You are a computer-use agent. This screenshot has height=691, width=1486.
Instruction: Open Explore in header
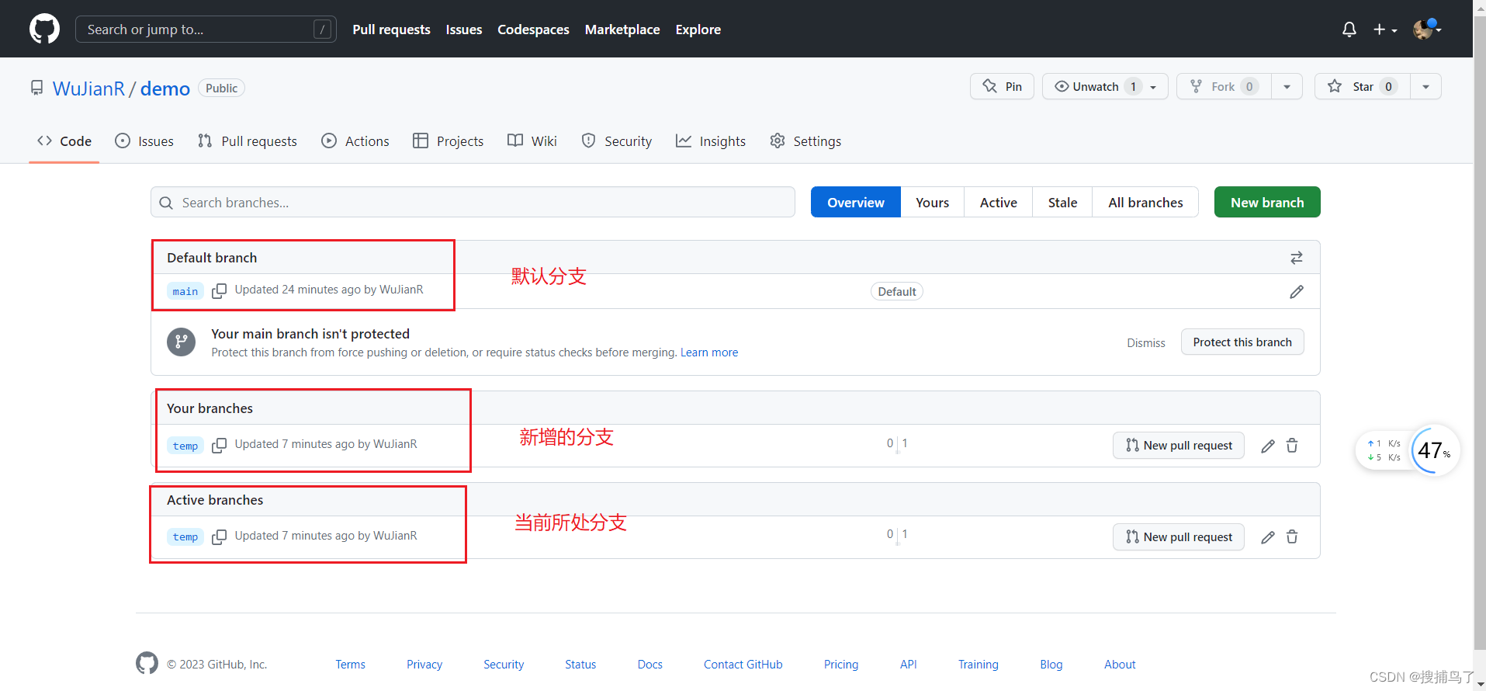pyautogui.click(x=698, y=30)
